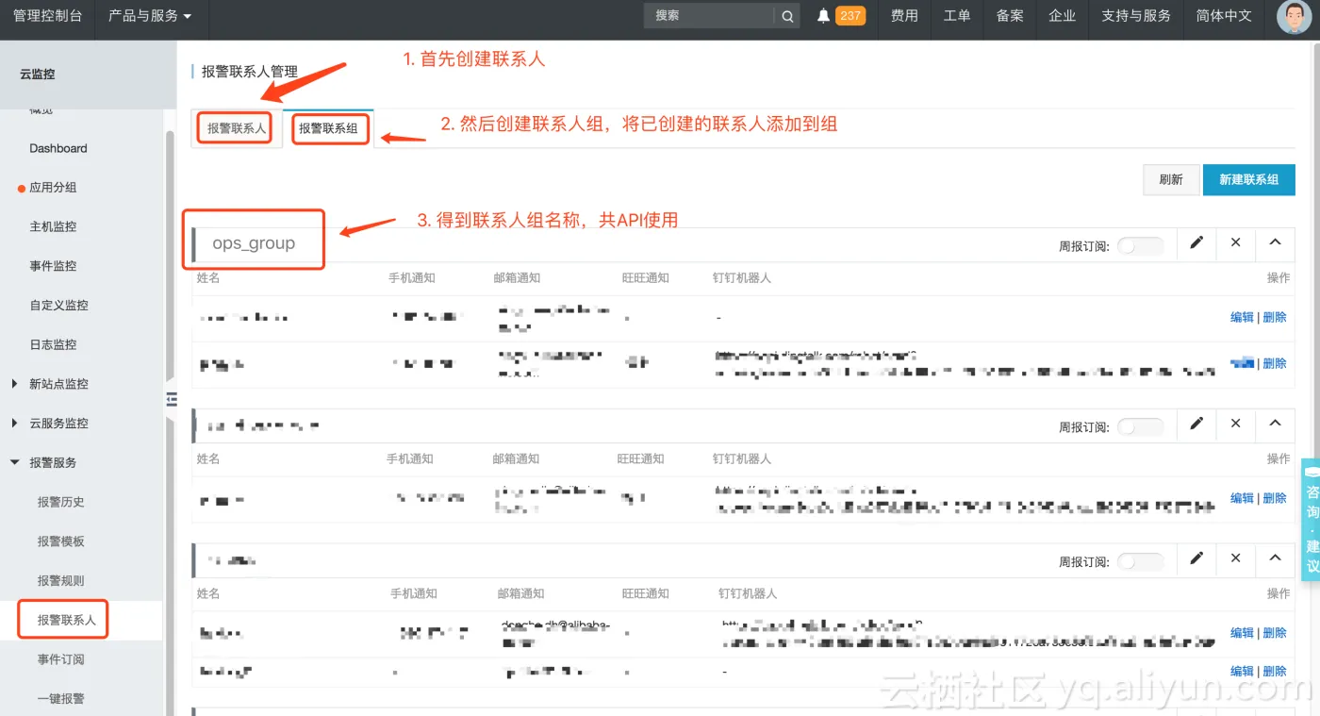Collapse the sidebar with handle icon
The width and height of the screenshot is (1320, 716).
(x=171, y=399)
